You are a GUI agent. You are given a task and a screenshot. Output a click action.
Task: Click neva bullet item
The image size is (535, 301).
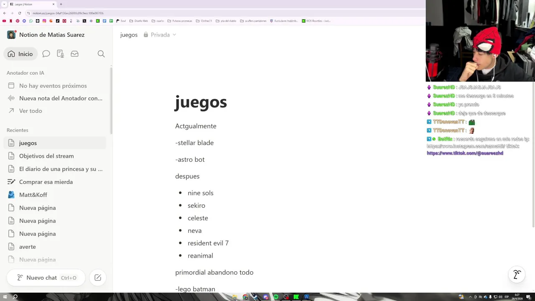pyautogui.click(x=195, y=230)
